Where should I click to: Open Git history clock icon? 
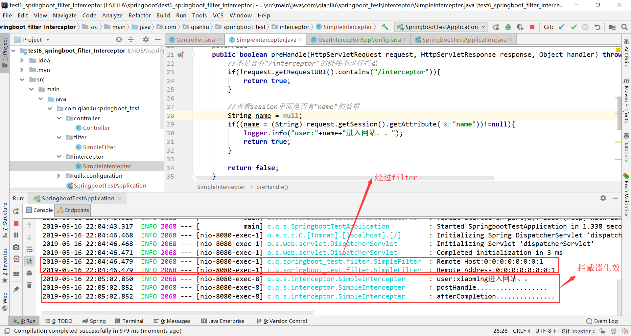585,27
